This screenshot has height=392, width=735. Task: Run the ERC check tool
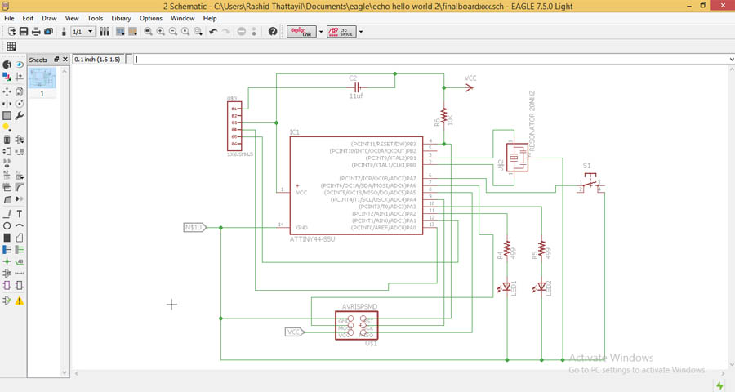7,301
